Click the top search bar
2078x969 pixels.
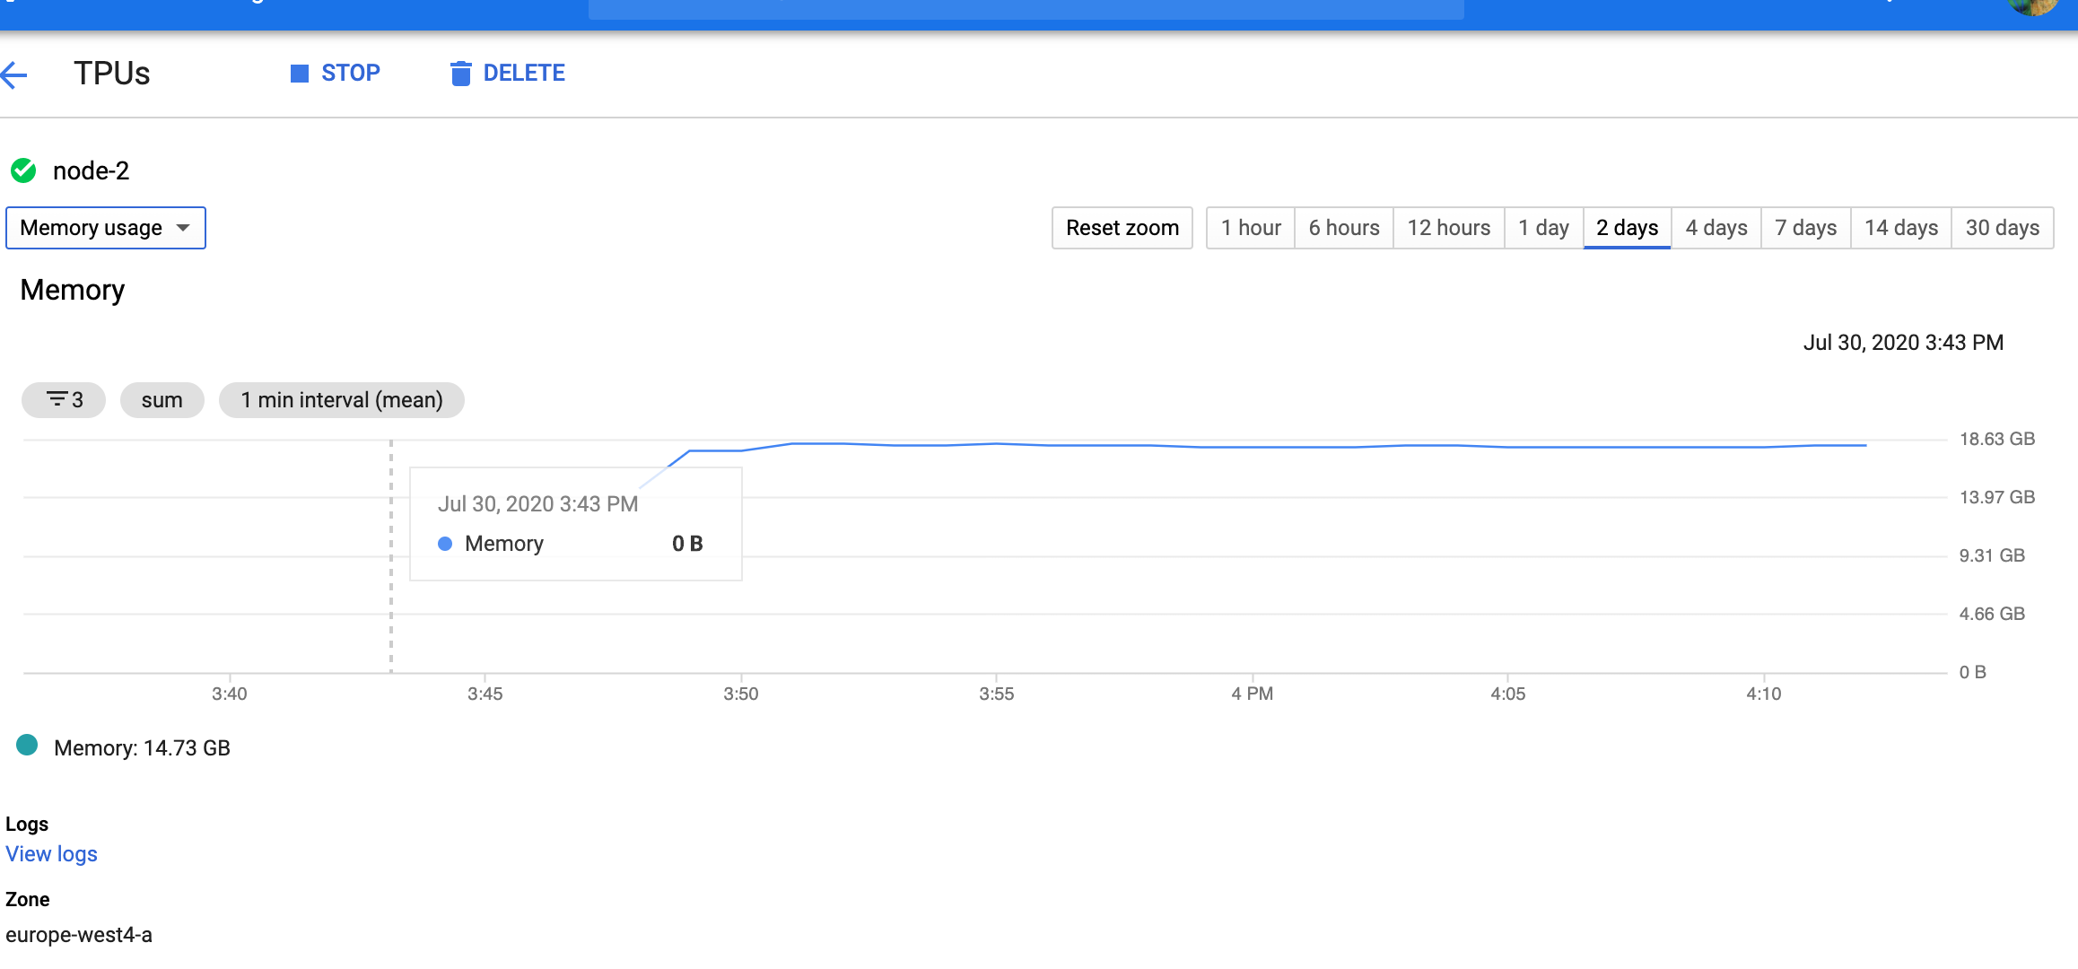(1026, 9)
